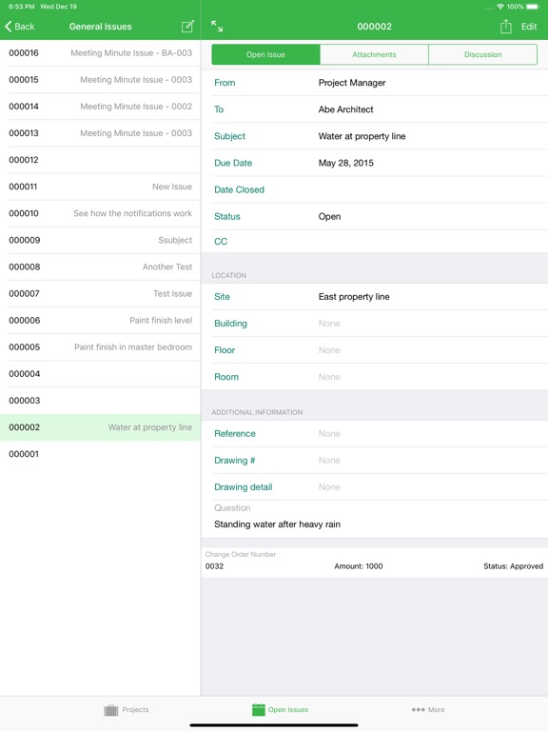Select issue 000009 Ssubject

pos(100,240)
